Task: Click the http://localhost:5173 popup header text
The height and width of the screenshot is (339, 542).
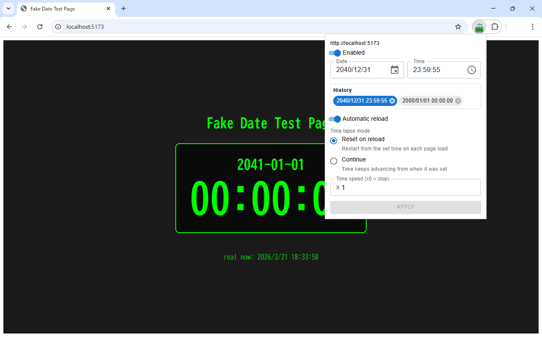Action: pyautogui.click(x=355, y=43)
